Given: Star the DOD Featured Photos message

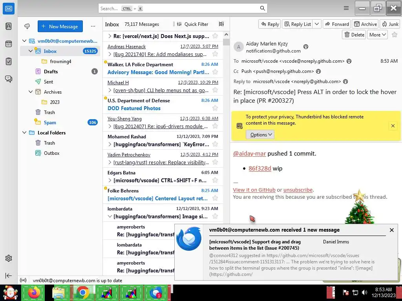Looking at the screenshot, I should 215,108.
